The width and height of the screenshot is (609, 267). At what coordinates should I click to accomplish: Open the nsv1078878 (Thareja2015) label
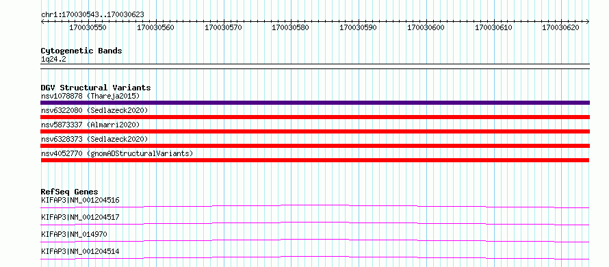90,96
